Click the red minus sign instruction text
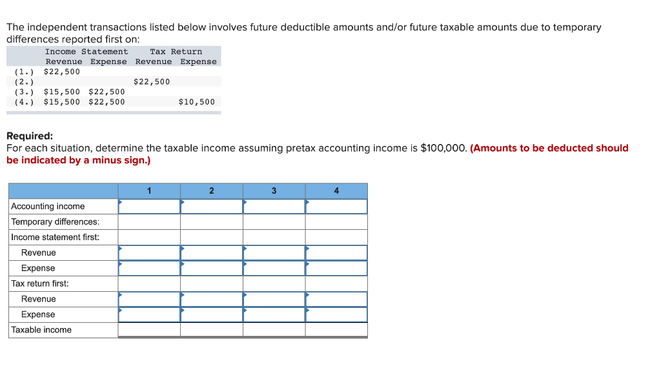The height and width of the screenshot is (368, 661). tap(318, 154)
